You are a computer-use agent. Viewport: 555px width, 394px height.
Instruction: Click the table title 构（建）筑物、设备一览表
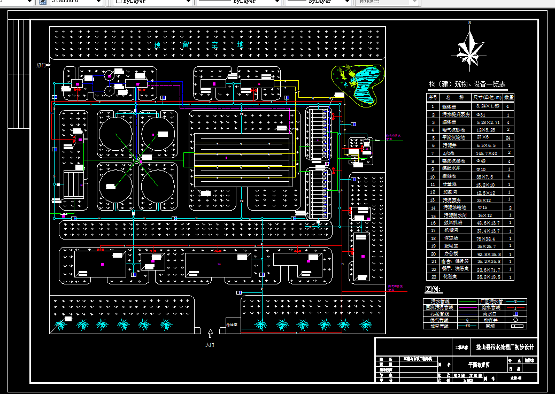[467, 84]
